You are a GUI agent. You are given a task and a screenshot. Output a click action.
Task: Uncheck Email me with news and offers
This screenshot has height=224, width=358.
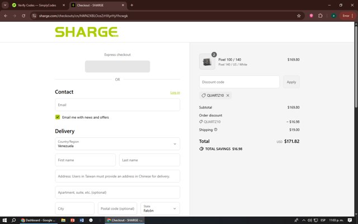click(x=58, y=117)
